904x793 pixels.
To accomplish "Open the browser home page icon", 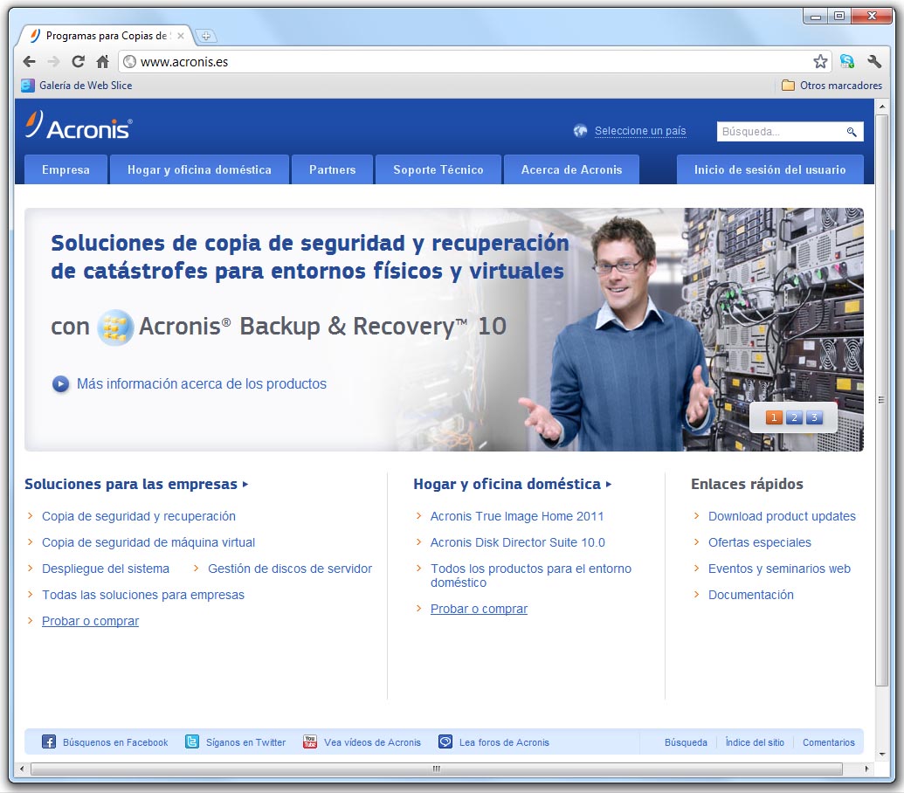I will (102, 62).
